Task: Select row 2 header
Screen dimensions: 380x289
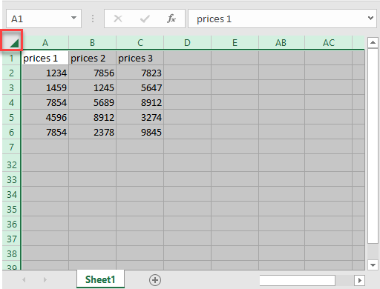Action: [x=11, y=73]
